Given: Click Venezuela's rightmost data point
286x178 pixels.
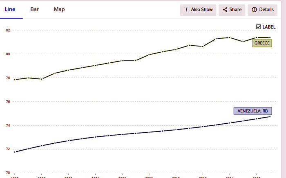Looking at the screenshot, I should pyautogui.click(x=270, y=117).
